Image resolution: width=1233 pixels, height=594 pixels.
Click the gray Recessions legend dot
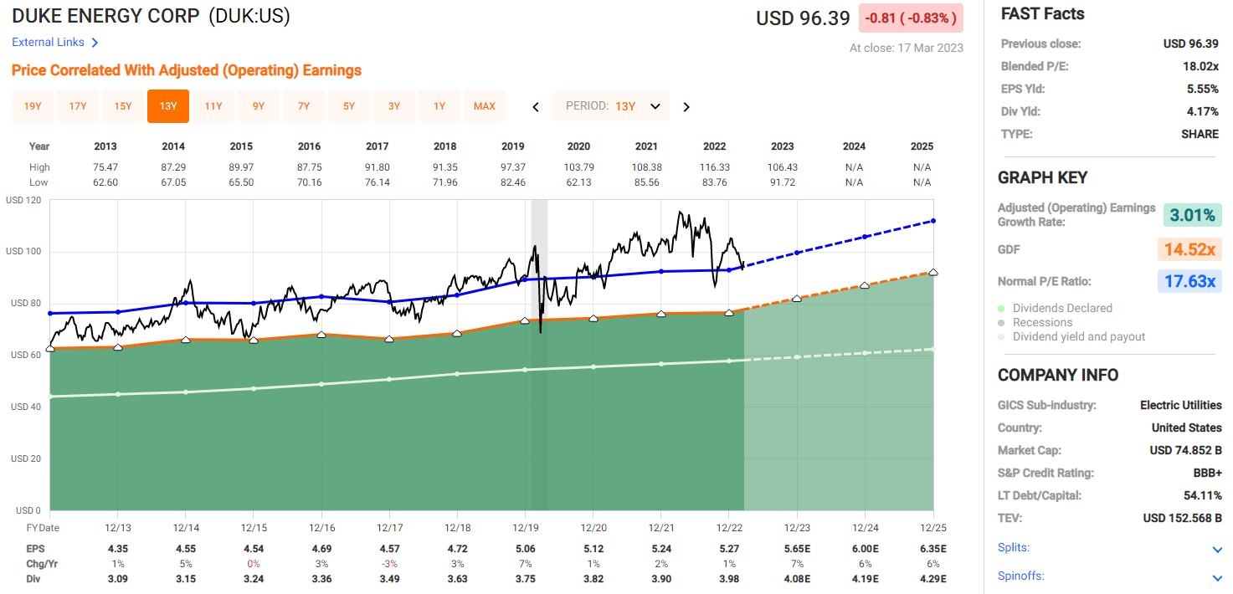coord(1003,323)
